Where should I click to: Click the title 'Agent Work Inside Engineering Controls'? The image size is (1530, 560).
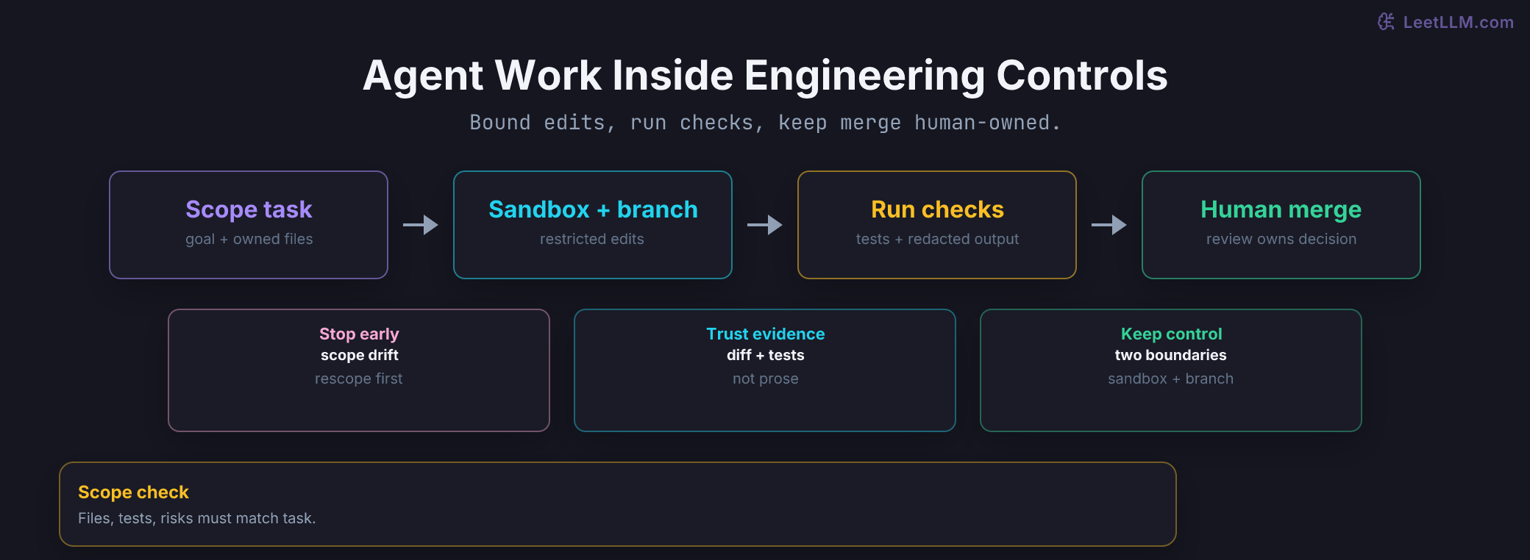pyautogui.click(x=765, y=76)
